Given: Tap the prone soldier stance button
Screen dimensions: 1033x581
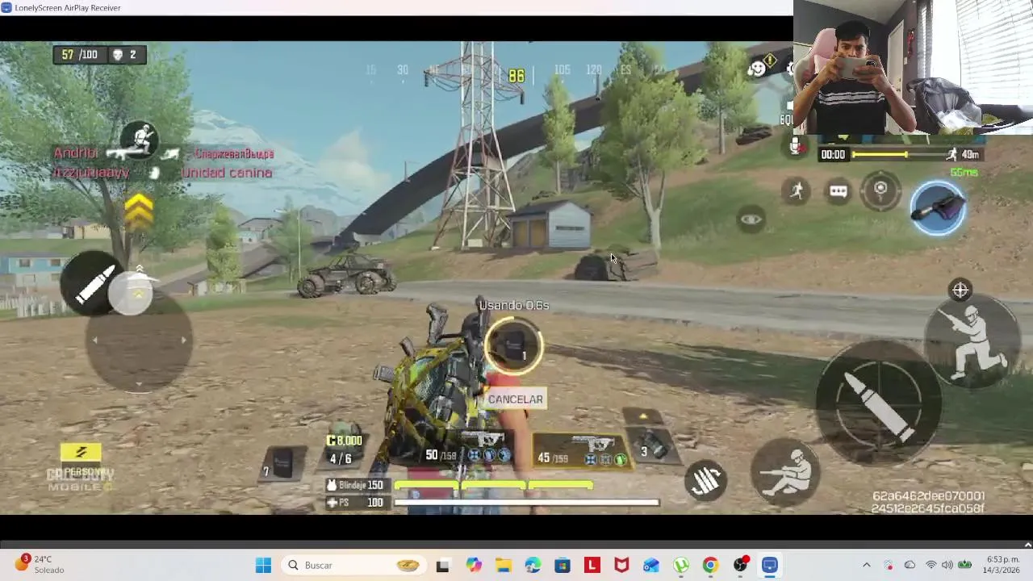Looking at the screenshot, I should (786, 472).
